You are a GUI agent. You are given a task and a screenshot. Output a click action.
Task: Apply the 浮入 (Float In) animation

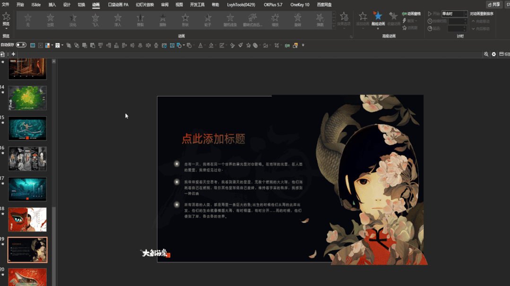(118, 19)
